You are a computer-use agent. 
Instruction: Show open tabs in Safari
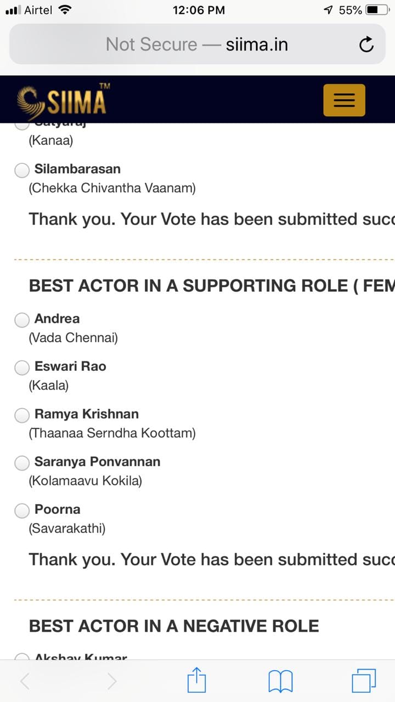click(364, 681)
